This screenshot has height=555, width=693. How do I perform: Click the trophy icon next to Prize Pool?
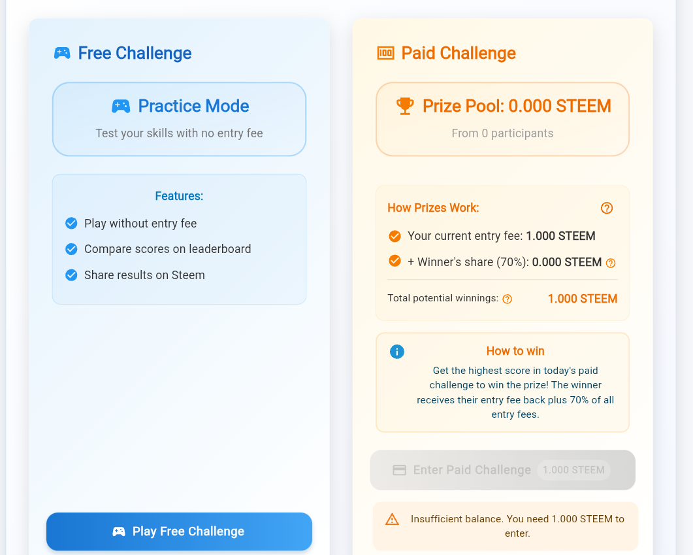[x=405, y=106]
